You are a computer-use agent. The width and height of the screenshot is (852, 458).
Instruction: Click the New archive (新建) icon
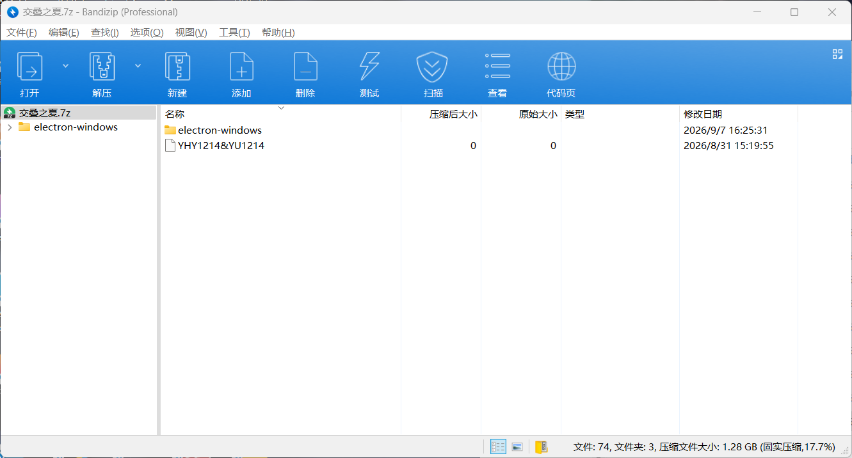(x=177, y=67)
